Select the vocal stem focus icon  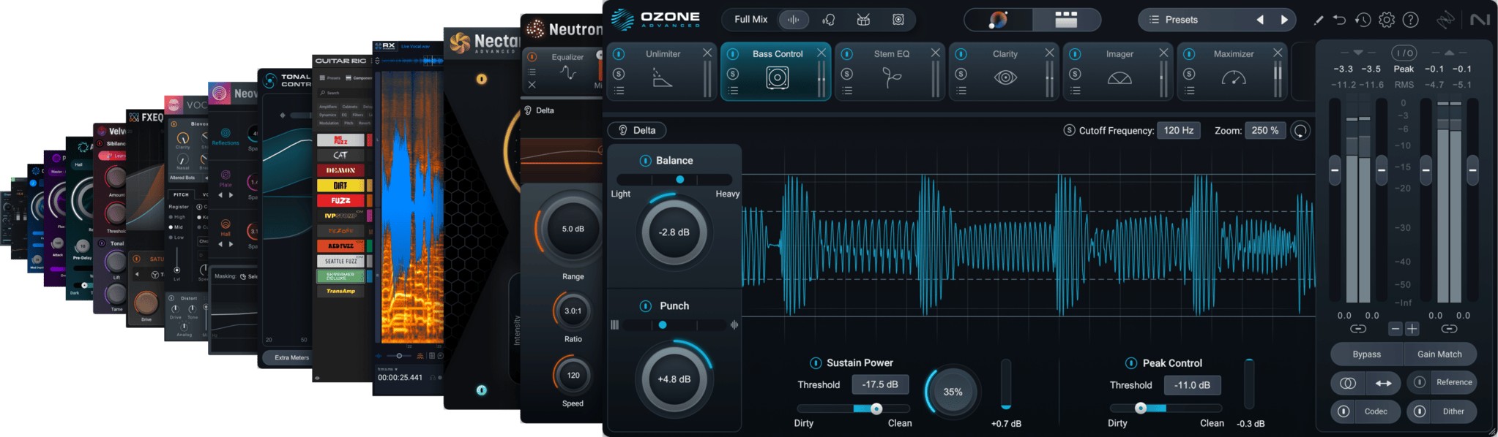(x=829, y=20)
